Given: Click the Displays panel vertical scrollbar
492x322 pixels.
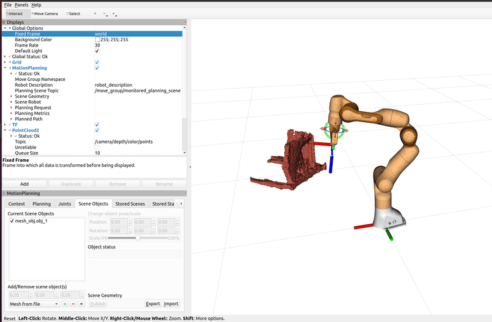Looking at the screenshot, I should [184, 90].
